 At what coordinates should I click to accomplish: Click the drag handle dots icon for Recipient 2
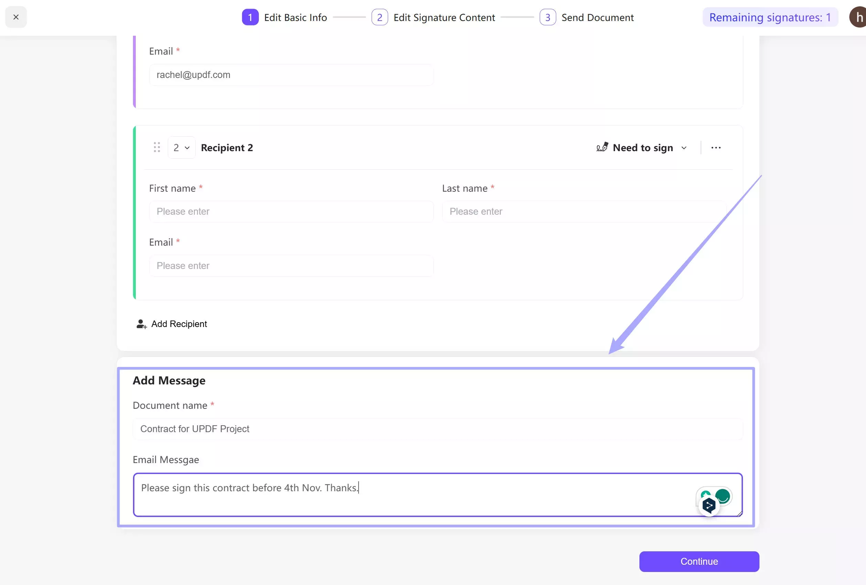(157, 148)
